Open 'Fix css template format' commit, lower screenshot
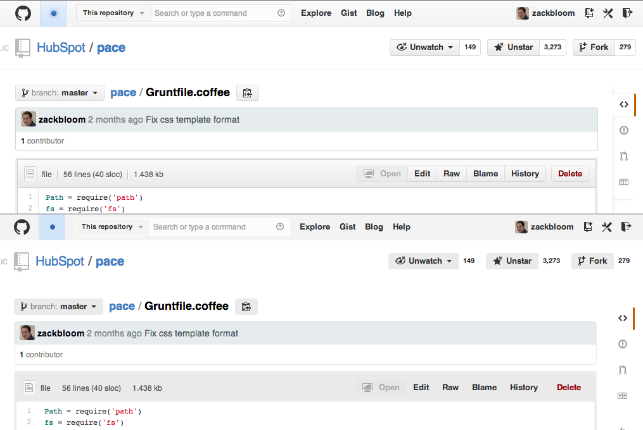643x430 pixels. 191,333
